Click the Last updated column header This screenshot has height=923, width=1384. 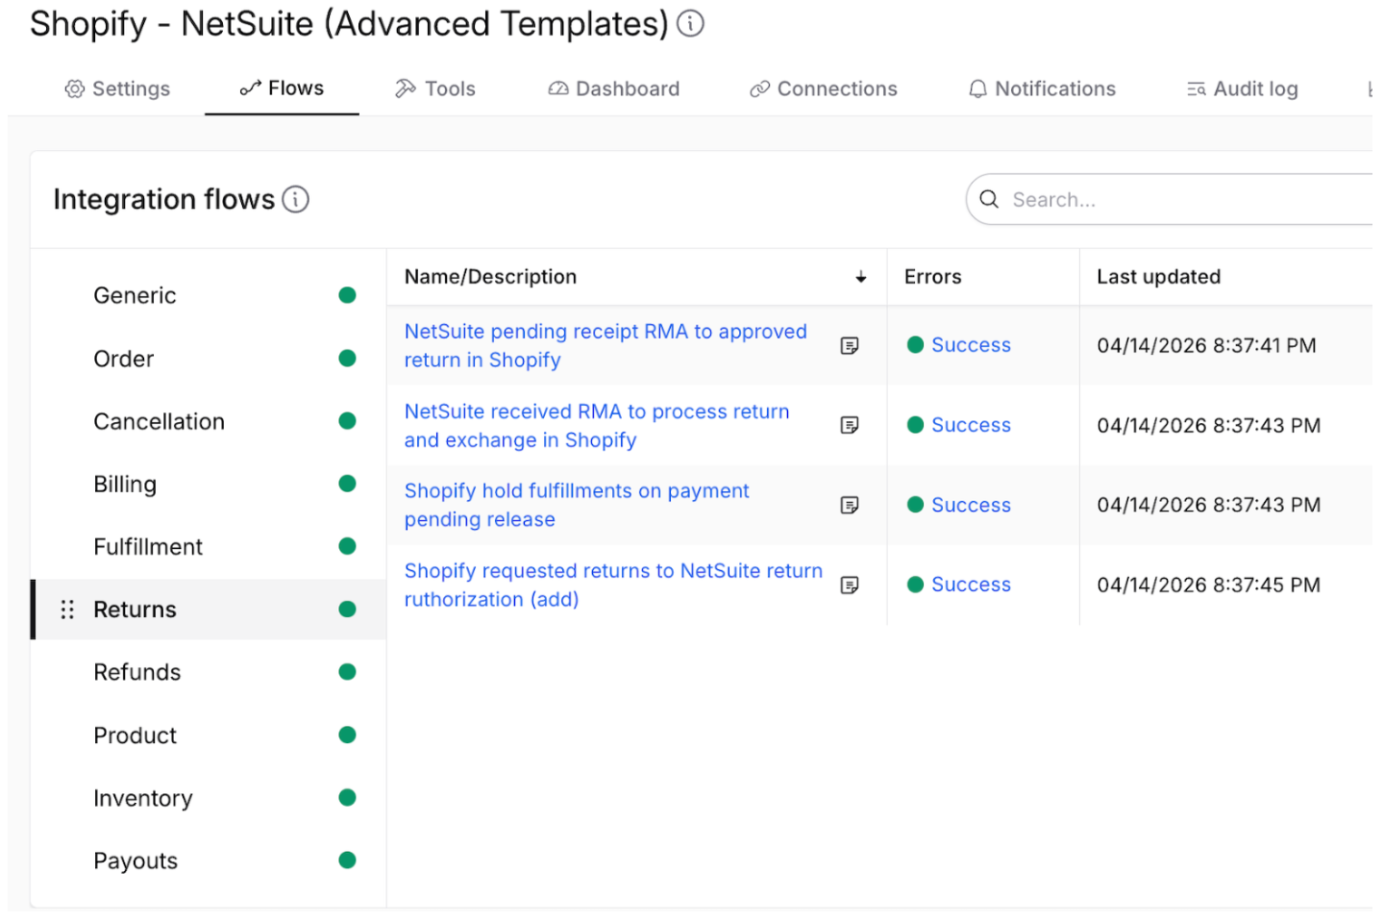1158,277
